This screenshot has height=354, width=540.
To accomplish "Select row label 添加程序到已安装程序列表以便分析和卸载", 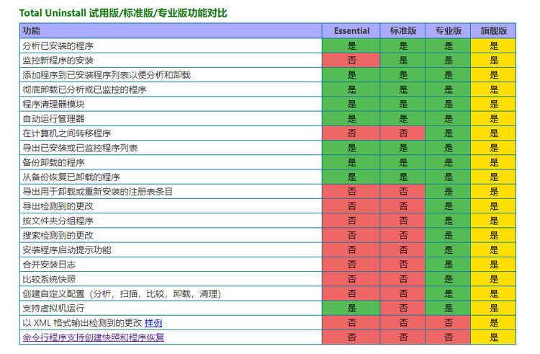I will 107,75.
